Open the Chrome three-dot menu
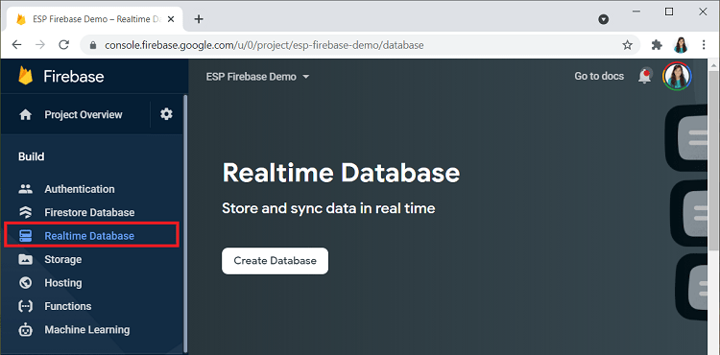 click(x=704, y=45)
